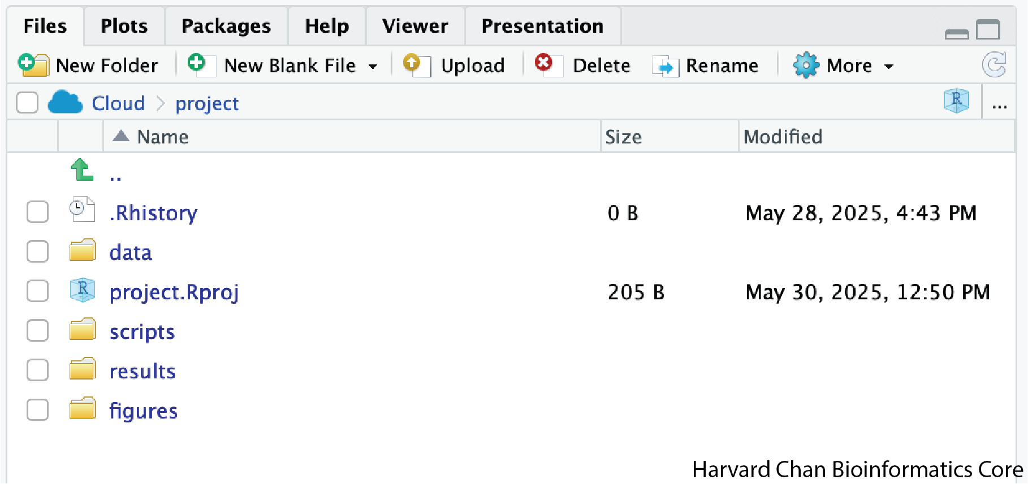The width and height of the screenshot is (1028, 484).
Task: Refresh the file listing
Action: click(x=994, y=64)
